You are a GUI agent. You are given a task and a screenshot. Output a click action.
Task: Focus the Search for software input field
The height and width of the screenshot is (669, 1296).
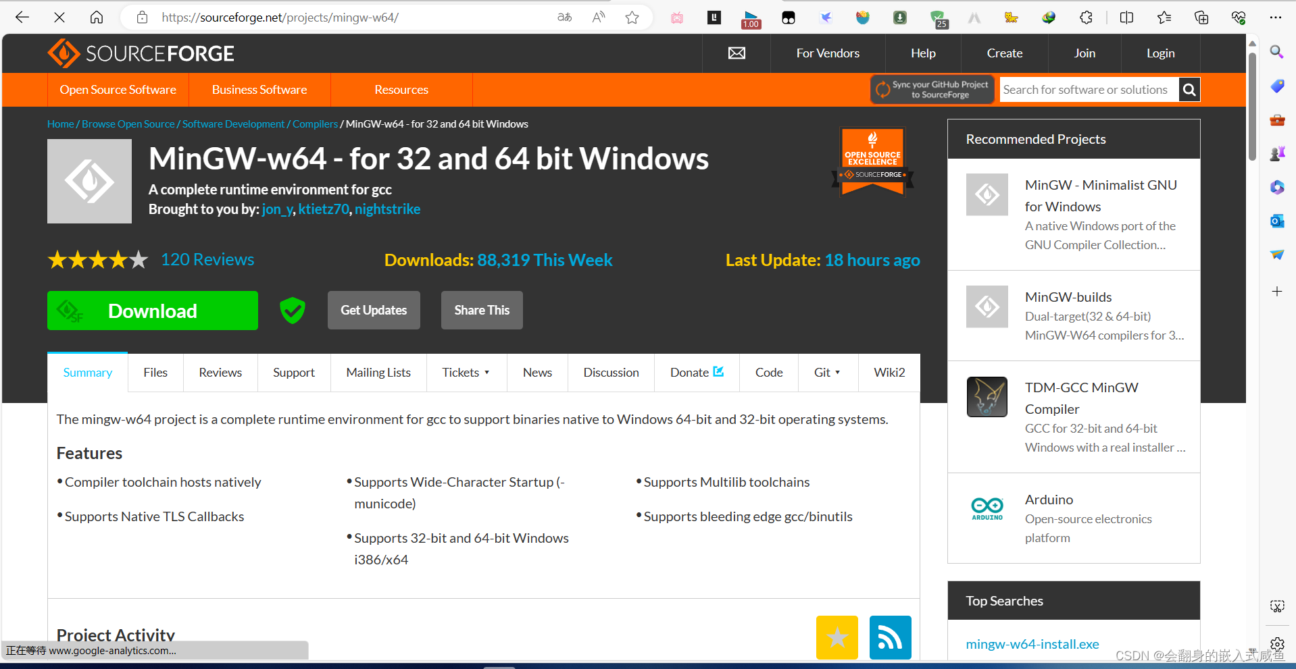[x=1089, y=89]
